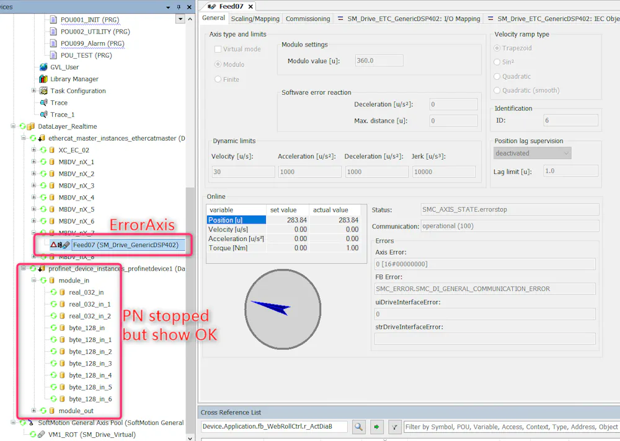The image size is (620, 441).
Task: Open the Scaling/Mapping tab
Action: [x=255, y=19]
